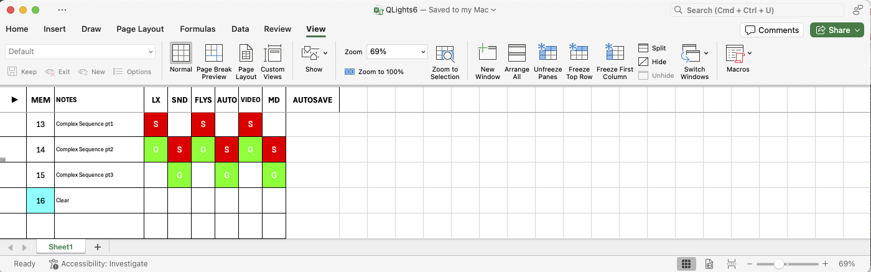Click the 69% zoom level in status bar
The height and width of the screenshot is (272, 871).
pyautogui.click(x=847, y=264)
